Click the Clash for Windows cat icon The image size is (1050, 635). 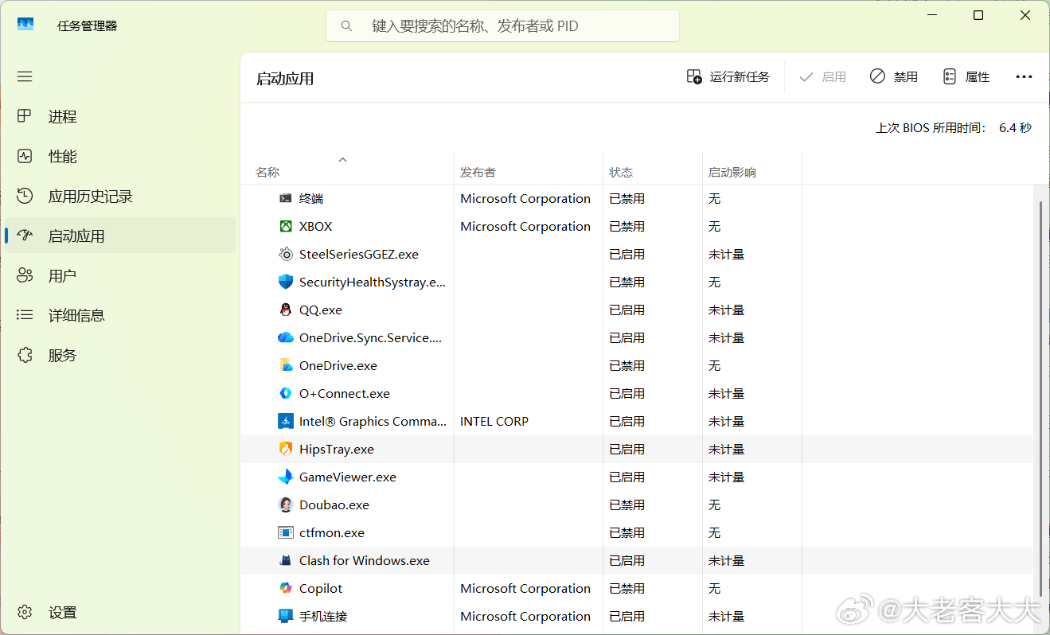coord(286,560)
